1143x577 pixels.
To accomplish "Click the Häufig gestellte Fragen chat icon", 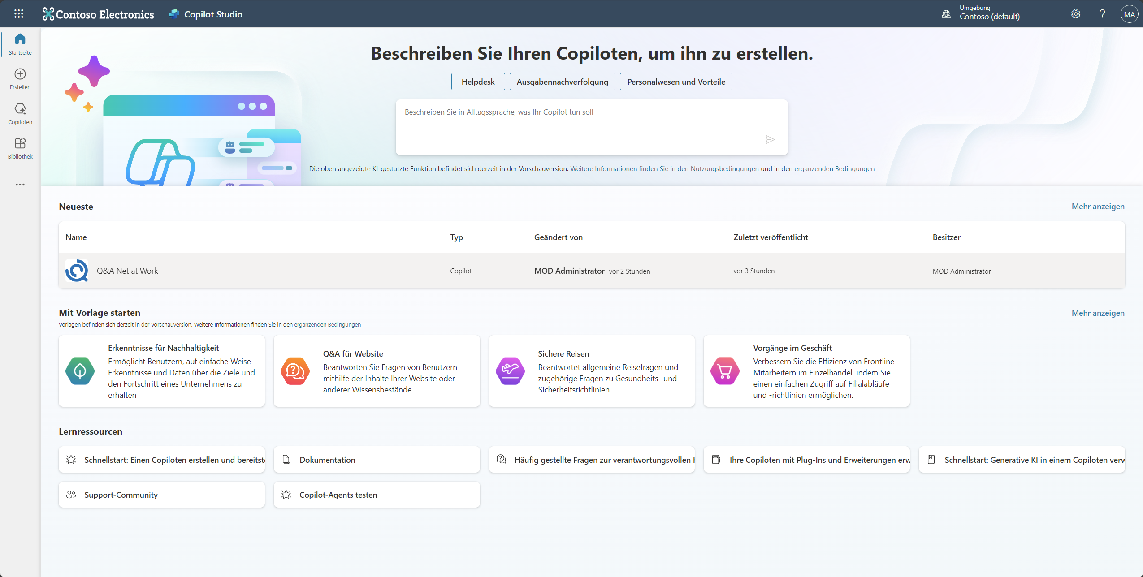I will click(502, 459).
